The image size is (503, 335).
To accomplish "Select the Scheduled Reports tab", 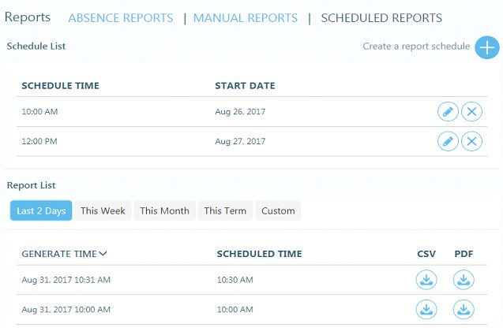I will [381, 17].
